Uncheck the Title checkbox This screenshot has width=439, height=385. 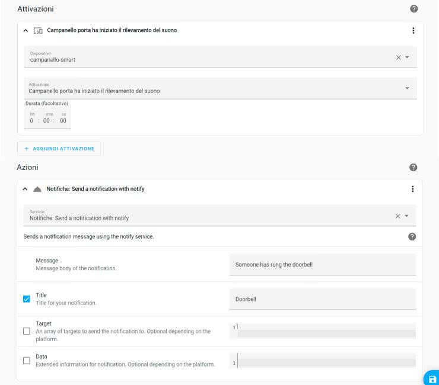click(27, 299)
